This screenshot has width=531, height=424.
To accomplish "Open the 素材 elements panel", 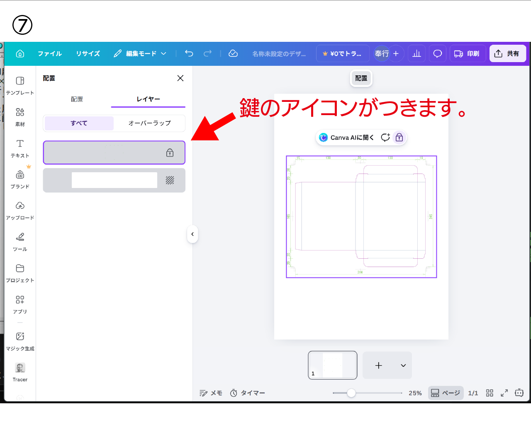I will [x=20, y=117].
